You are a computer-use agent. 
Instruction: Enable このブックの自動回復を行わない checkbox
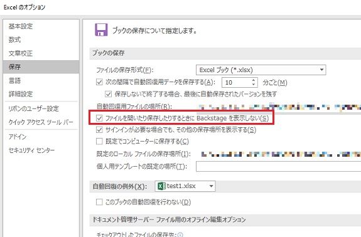pos(99,202)
